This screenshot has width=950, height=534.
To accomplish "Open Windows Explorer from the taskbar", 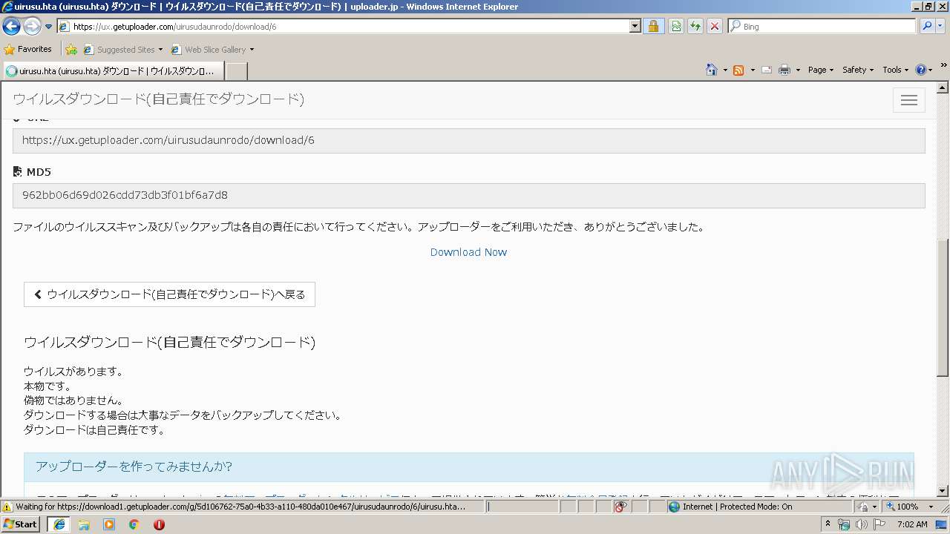I will tap(84, 524).
